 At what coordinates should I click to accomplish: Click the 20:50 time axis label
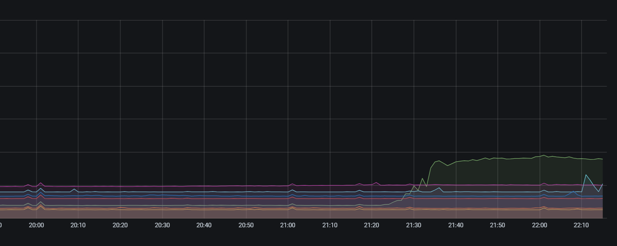coord(246,225)
